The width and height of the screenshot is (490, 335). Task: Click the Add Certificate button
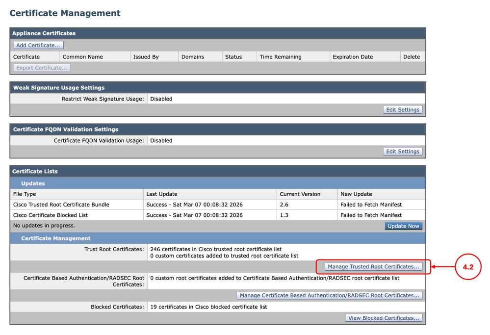pyautogui.click(x=37, y=45)
